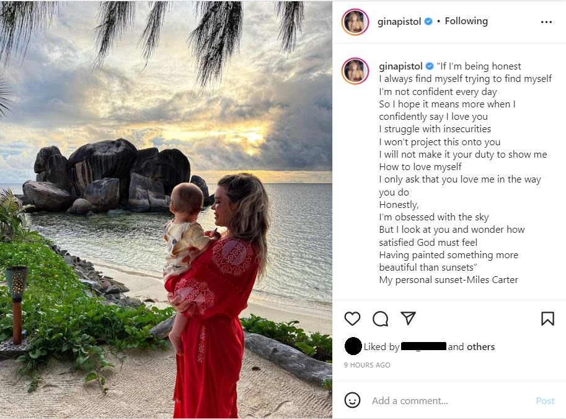Click ginapistol profile picture in header
The image size is (566, 419).
[x=355, y=22]
